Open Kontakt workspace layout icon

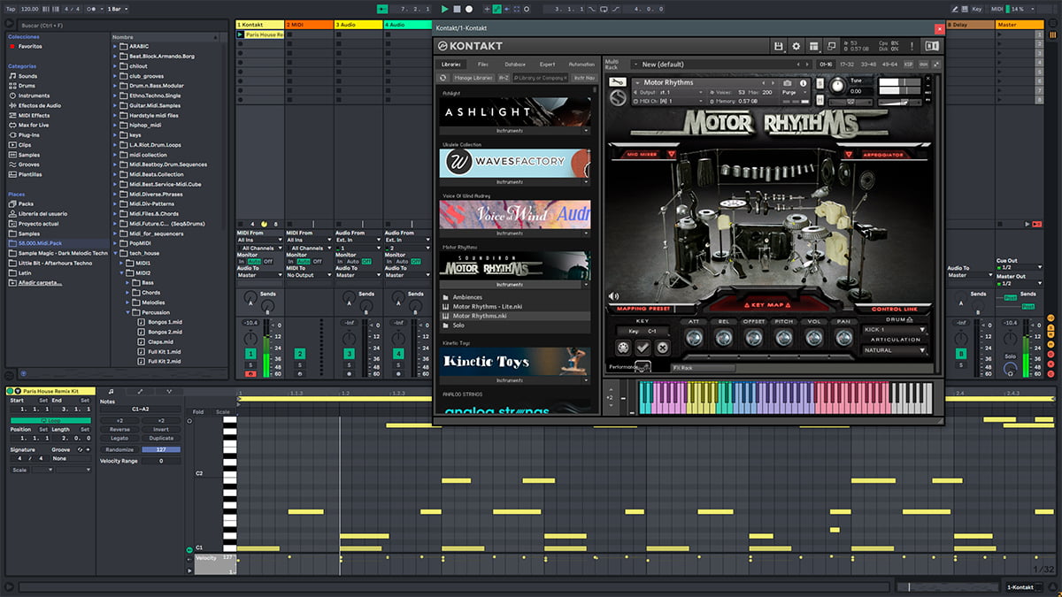click(x=813, y=46)
